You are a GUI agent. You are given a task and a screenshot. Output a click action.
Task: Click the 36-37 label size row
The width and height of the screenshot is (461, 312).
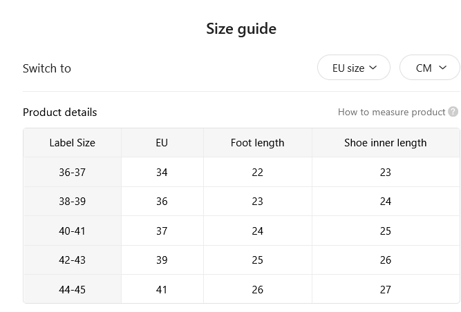coord(242,172)
